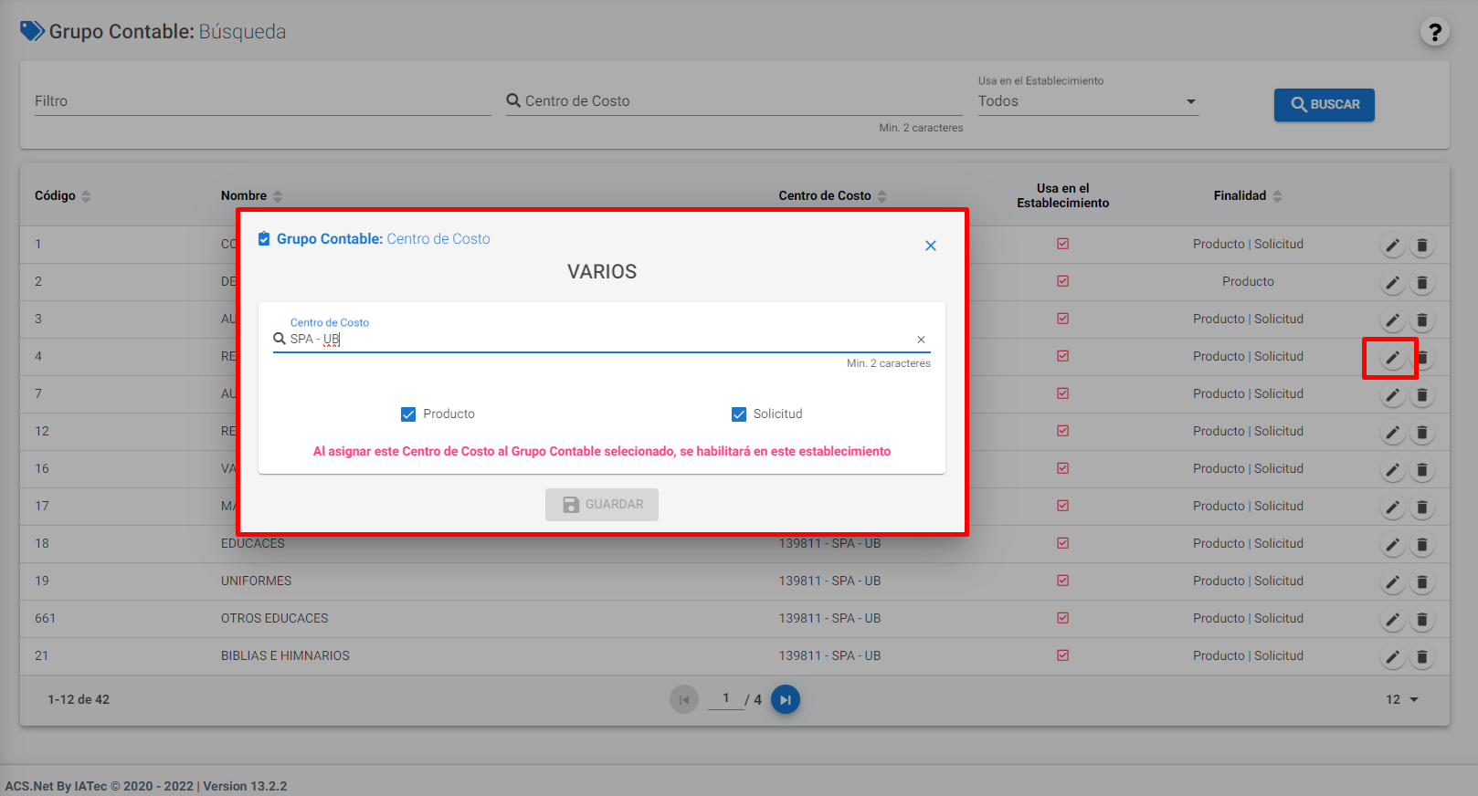Edit the row with código 17

[1392, 508]
